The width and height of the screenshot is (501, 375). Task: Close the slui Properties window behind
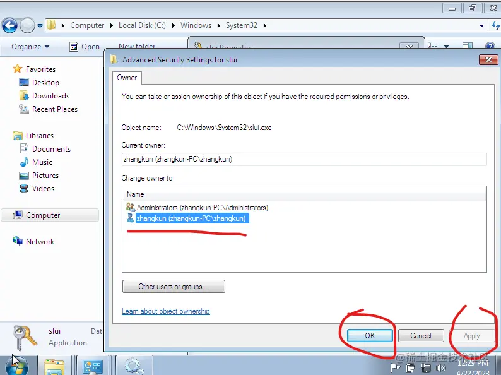(x=409, y=46)
